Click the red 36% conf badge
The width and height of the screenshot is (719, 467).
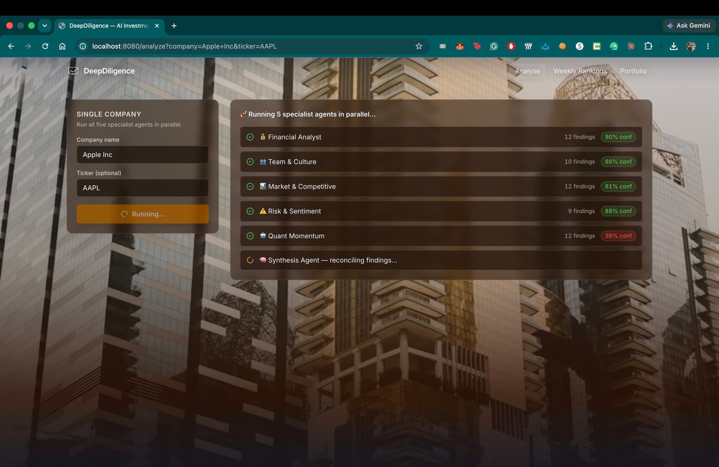point(618,236)
